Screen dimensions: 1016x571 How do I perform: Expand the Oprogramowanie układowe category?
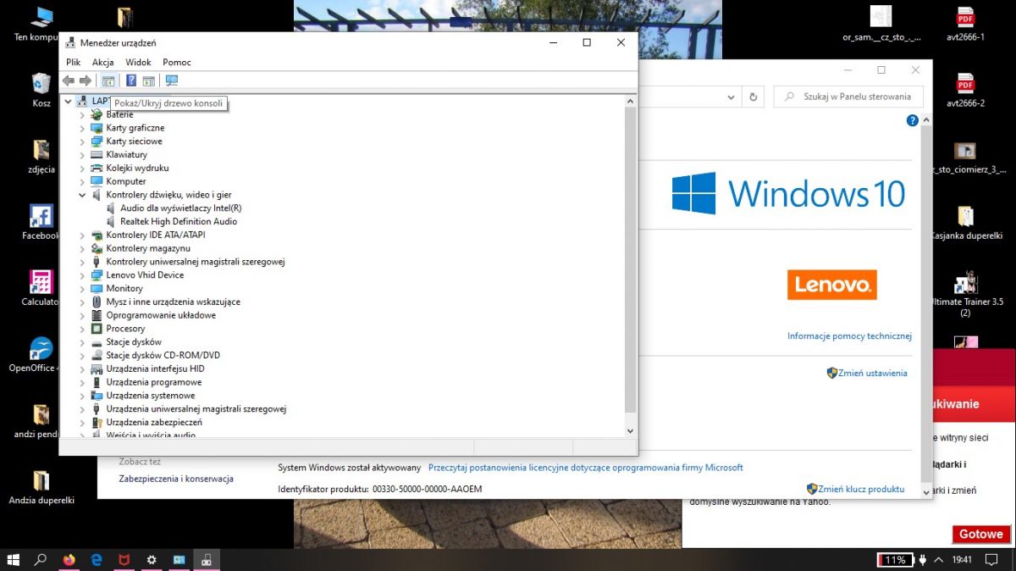coord(82,315)
